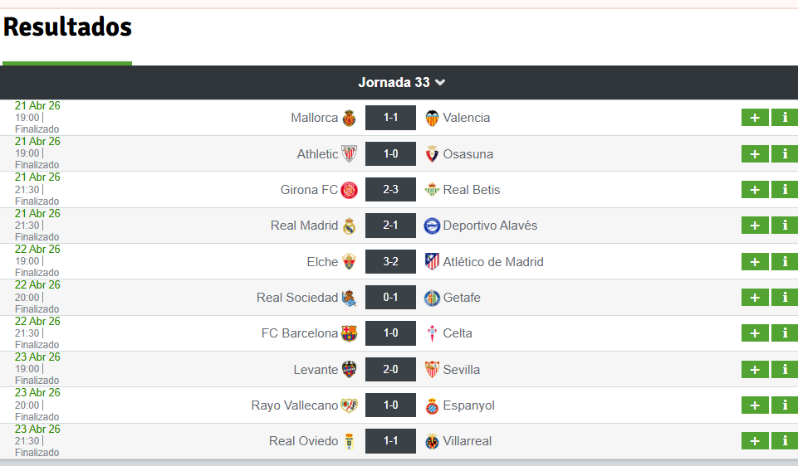The image size is (798, 466).
Task: Open the Girona FC team link
Action: point(309,190)
